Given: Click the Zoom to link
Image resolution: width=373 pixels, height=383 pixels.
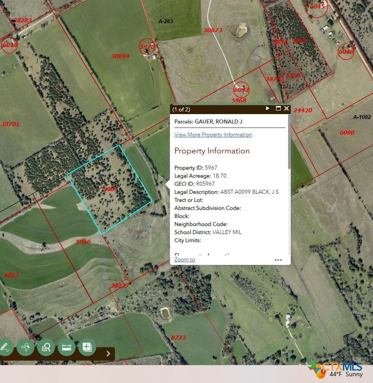Looking at the screenshot, I should click(x=184, y=260).
